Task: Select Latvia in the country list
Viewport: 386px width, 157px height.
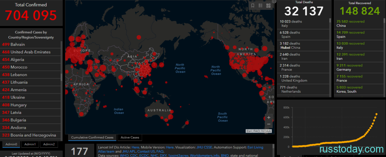Action: tap(31, 113)
